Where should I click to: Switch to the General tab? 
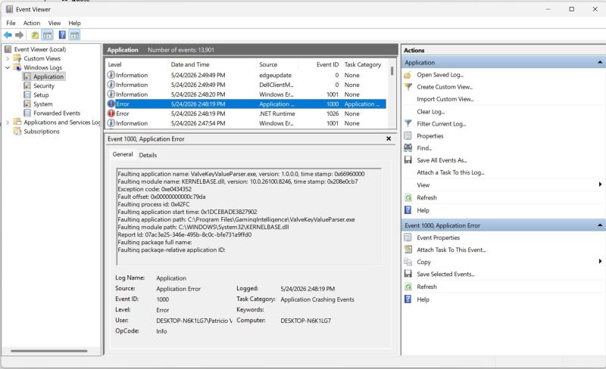coord(123,154)
